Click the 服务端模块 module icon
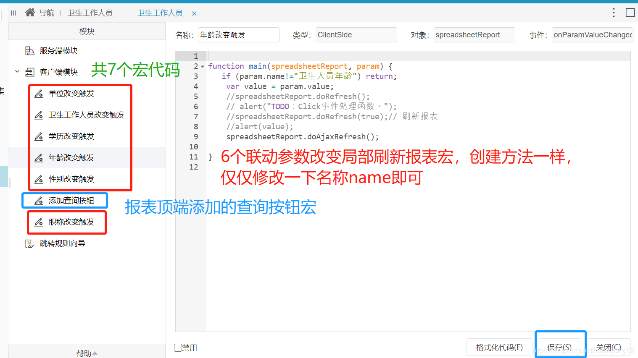This screenshot has width=638, height=358. click(29, 51)
